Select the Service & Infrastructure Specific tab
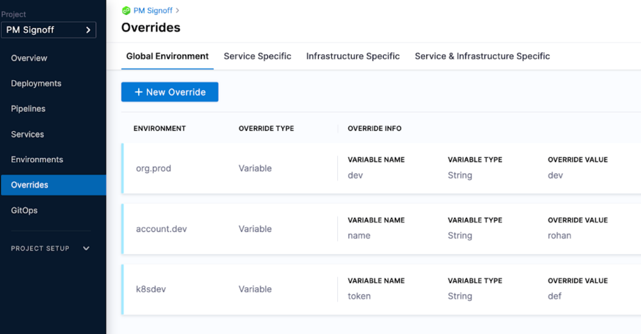 pyautogui.click(x=482, y=56)
